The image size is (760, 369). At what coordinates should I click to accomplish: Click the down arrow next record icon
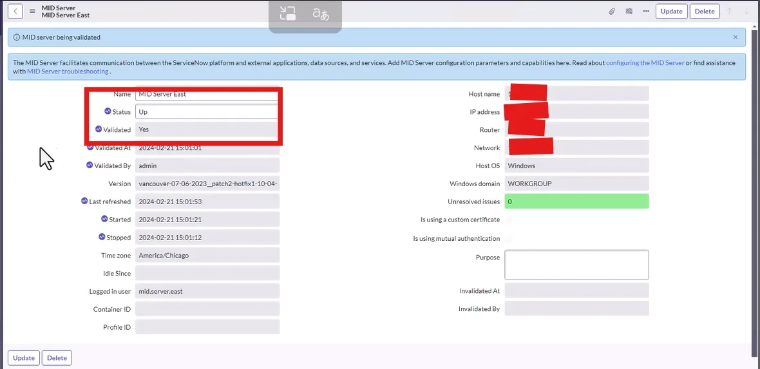coord(746,11)
